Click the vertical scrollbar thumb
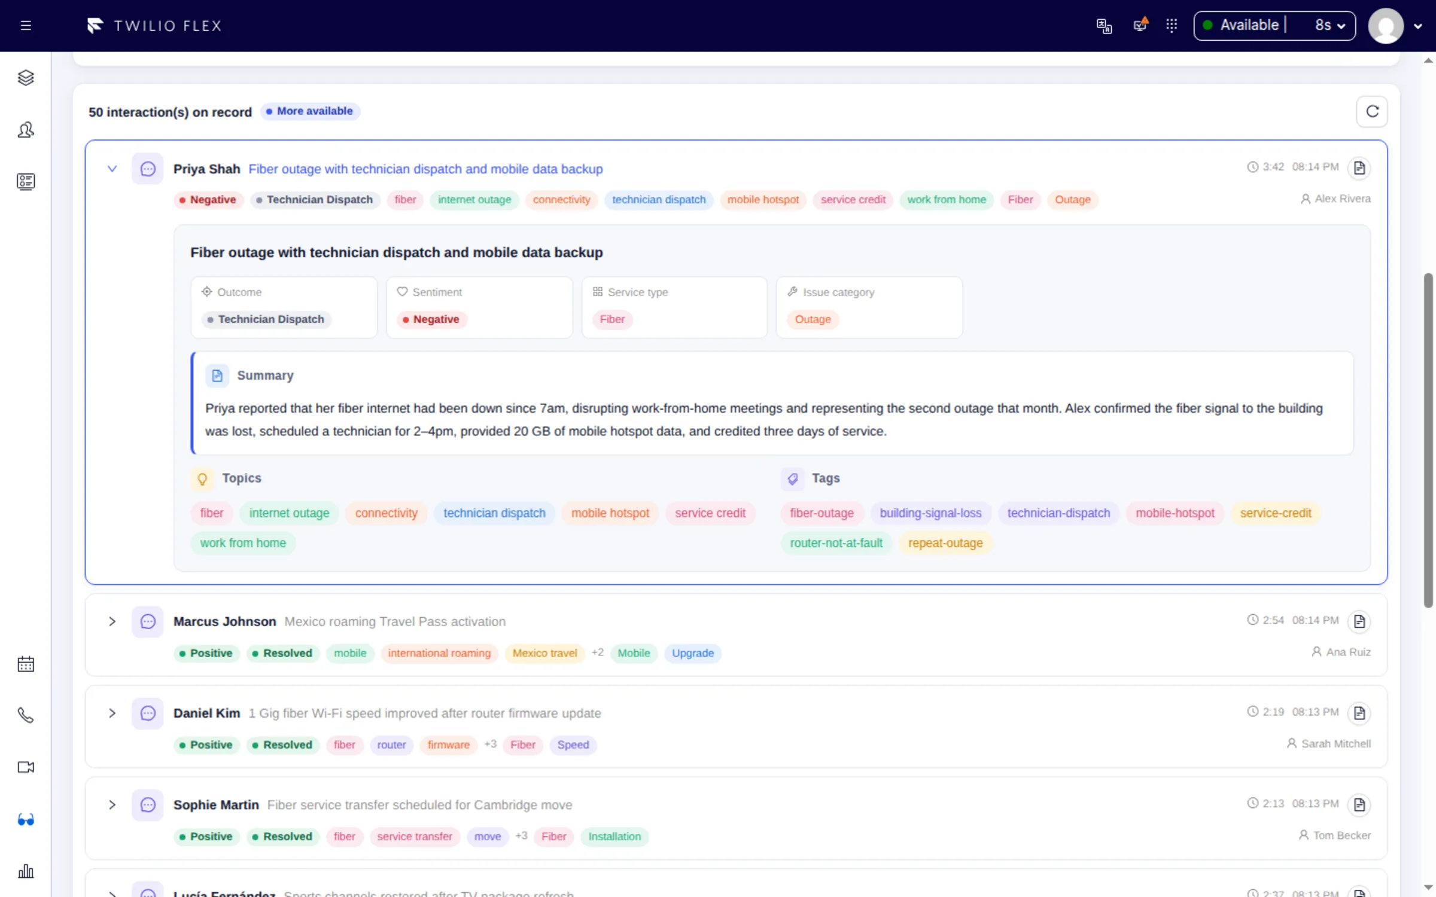 pyautogui.click(x=1428, y=440)
